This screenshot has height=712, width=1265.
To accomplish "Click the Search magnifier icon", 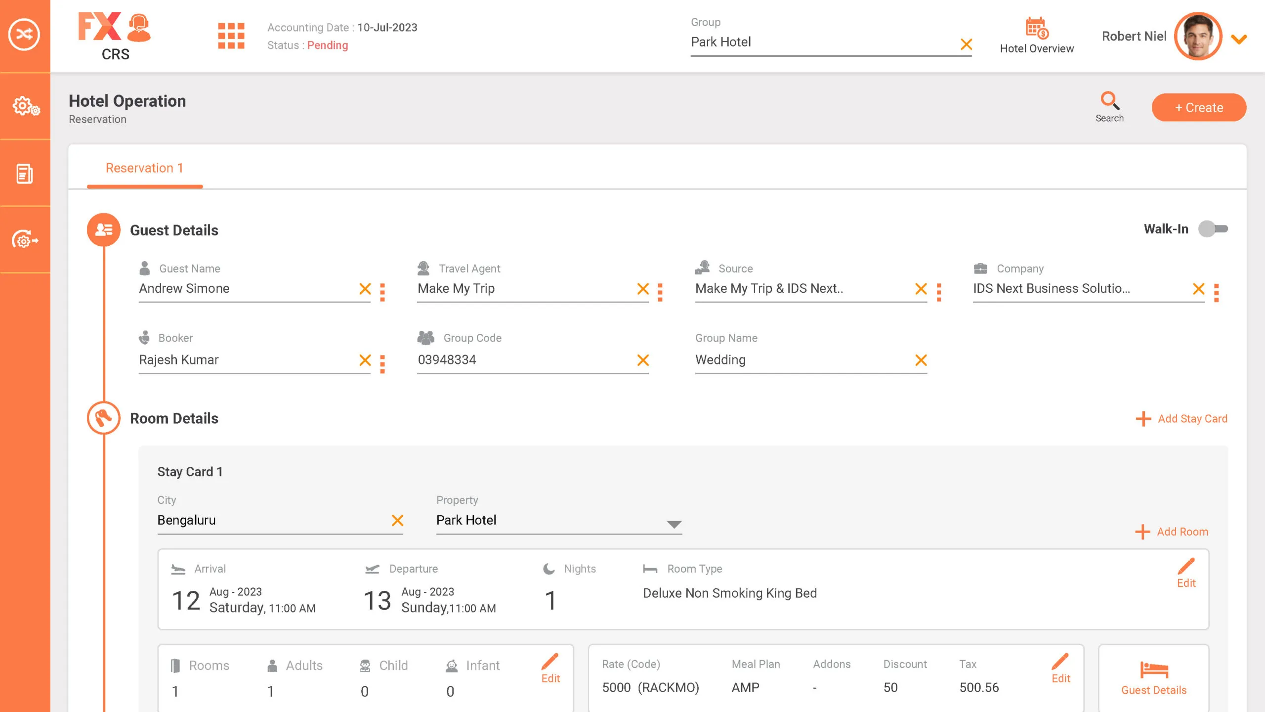I will pos(1109,101).
